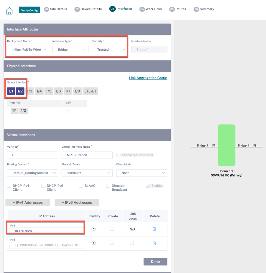The height and width of the screenshot is (273, 266).
Task: Check the SLAAC option
Action: coord(81,186)
